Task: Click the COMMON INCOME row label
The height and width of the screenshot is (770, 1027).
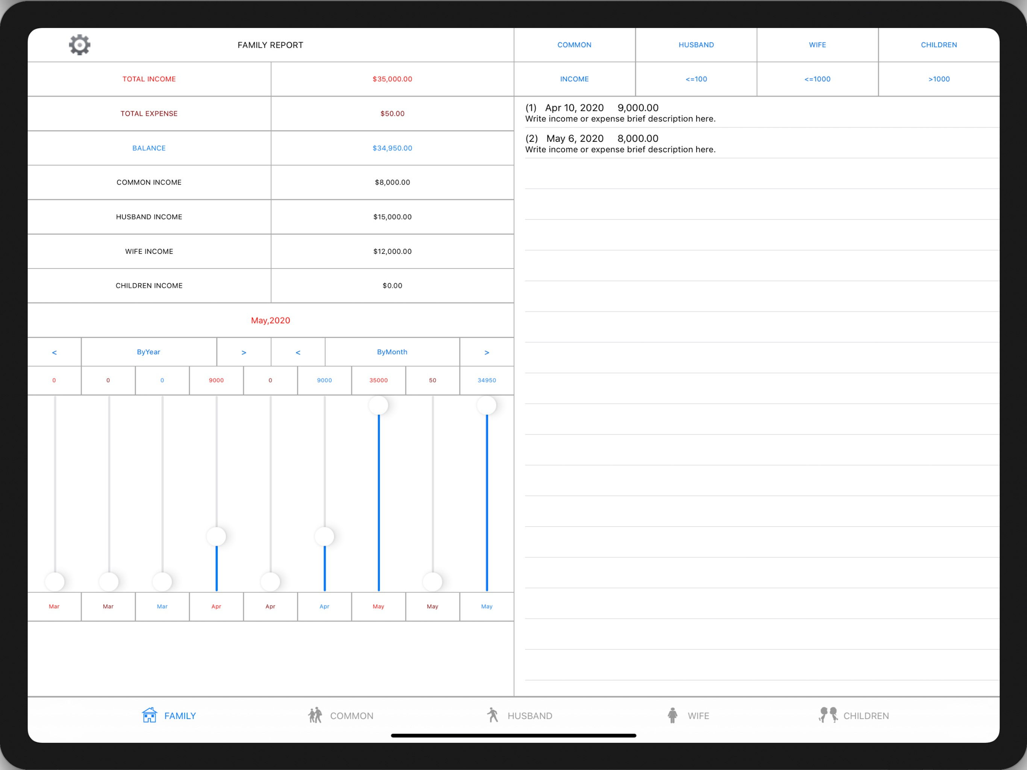Action: (149, 182)
